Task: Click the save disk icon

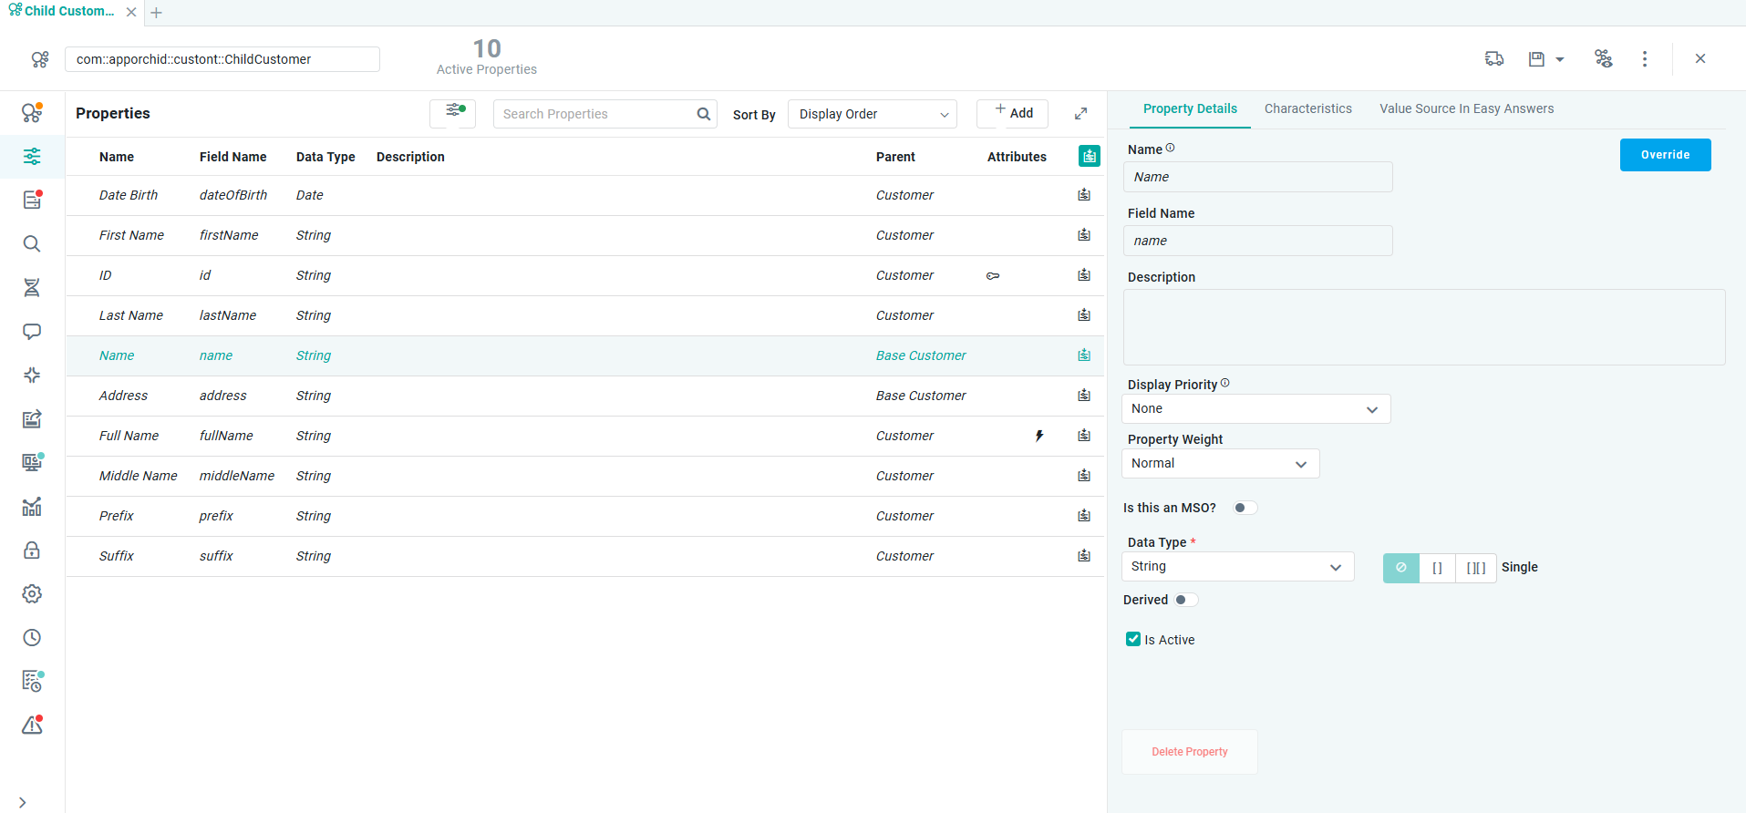Action: tap(1536, 59)
